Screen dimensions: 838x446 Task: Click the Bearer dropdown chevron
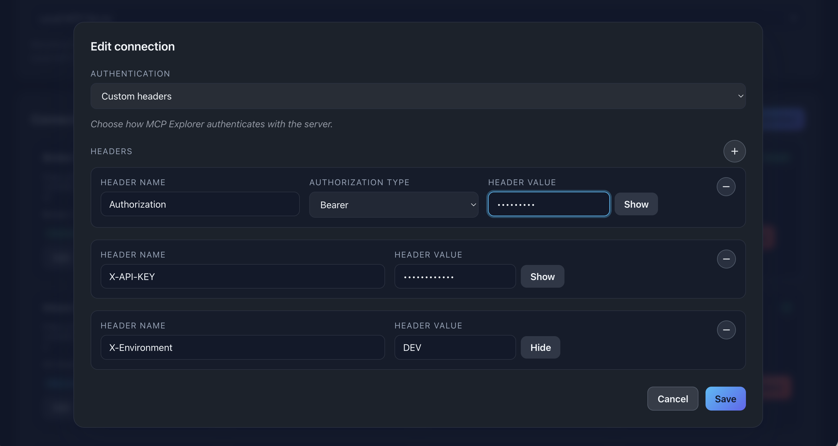pyautogui.click(x=473, y=205)
